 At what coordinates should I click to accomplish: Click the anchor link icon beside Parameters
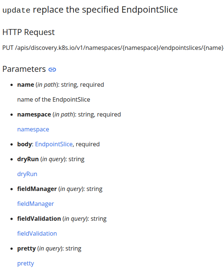click(52, 70)
